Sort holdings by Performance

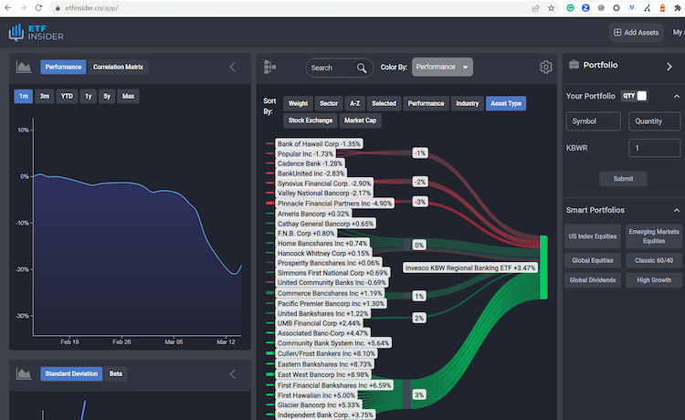(x=426, y=103)
